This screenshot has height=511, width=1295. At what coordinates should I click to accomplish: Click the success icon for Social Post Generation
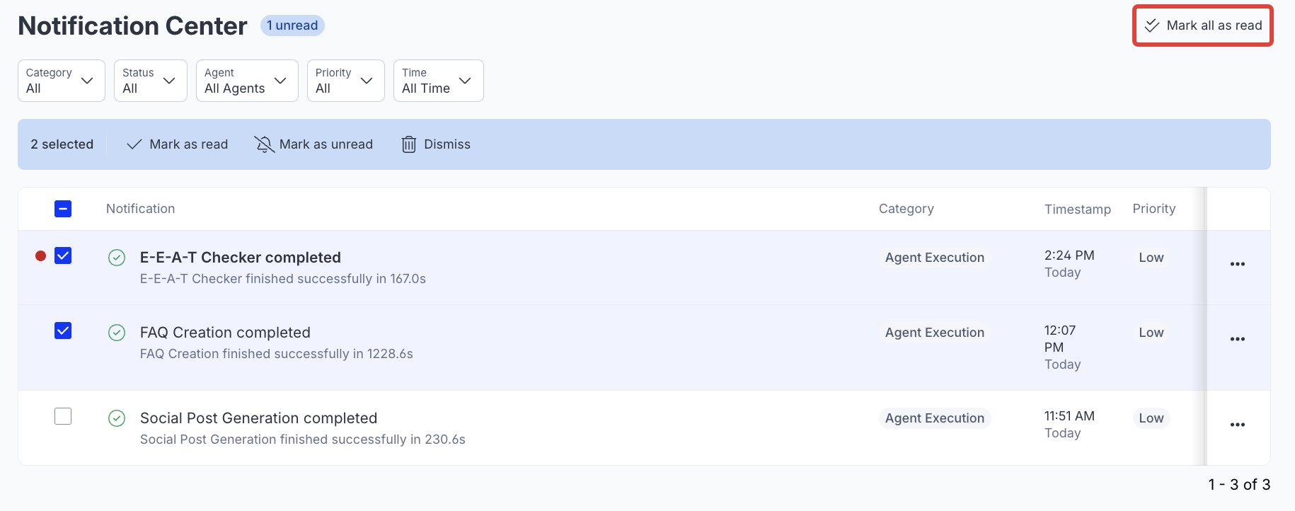pos(117,418)
